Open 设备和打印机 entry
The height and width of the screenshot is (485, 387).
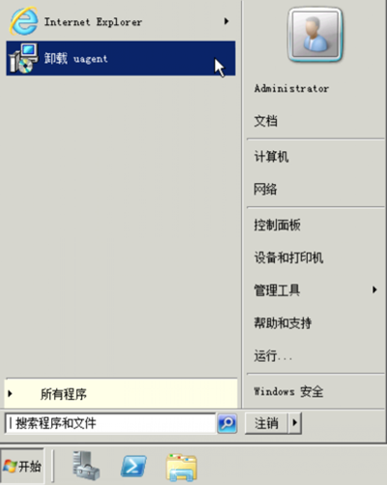[288, 258]
